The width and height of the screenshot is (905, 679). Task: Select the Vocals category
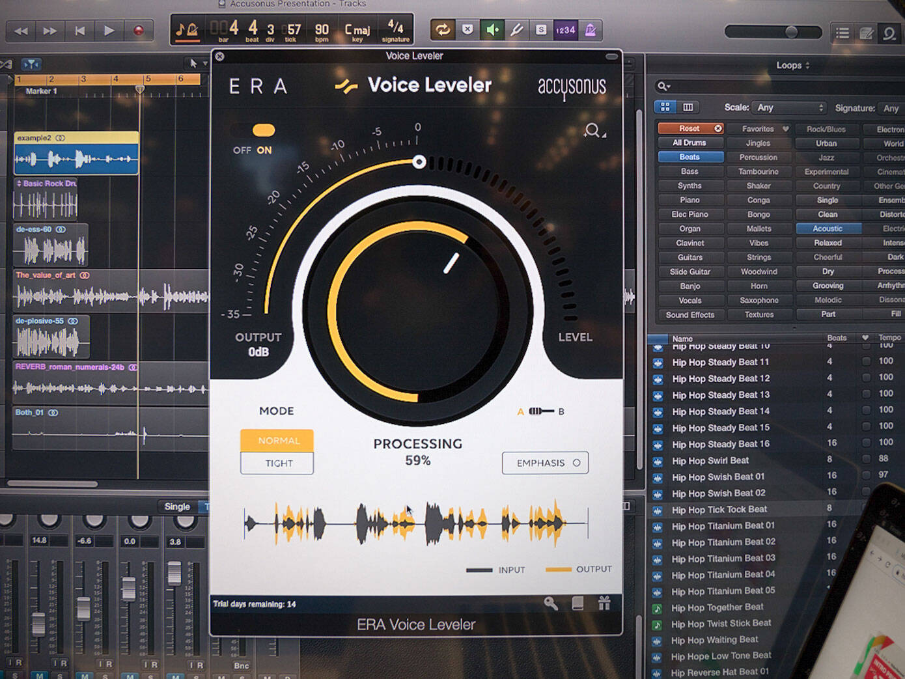(689, 300)
